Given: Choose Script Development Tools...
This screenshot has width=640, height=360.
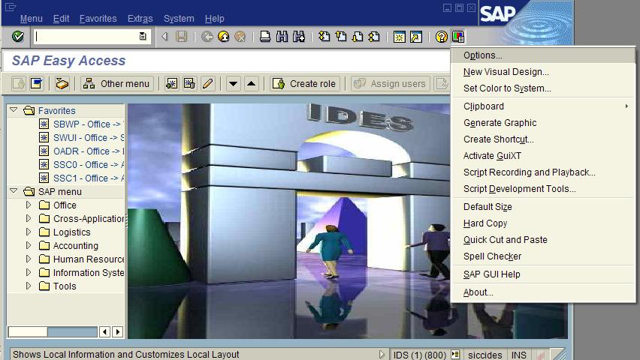Looking at the screenshot, I should pos(543,189).
